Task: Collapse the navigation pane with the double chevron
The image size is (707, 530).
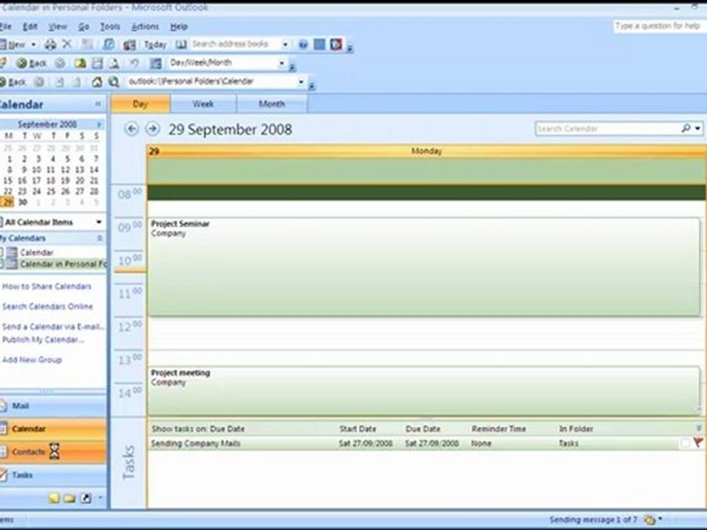Action: (98, 104)
